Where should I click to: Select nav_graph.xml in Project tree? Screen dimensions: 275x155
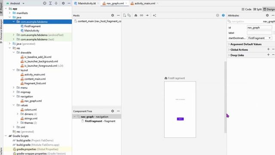33,101
